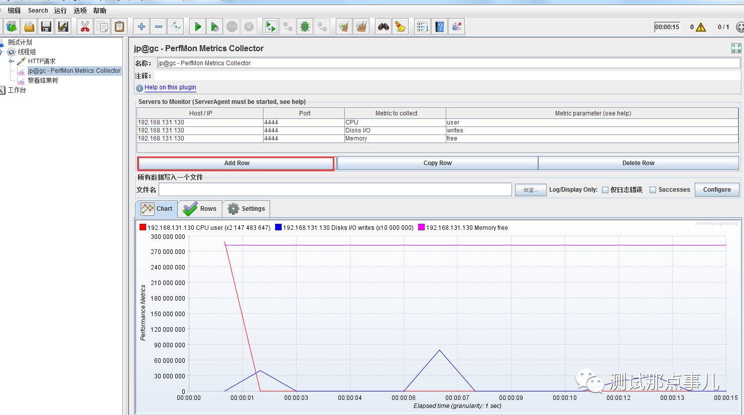This screenshot has width=744, height=415.
Task: Click the Clear All brooms icon
Action: [x=361, y=27]
